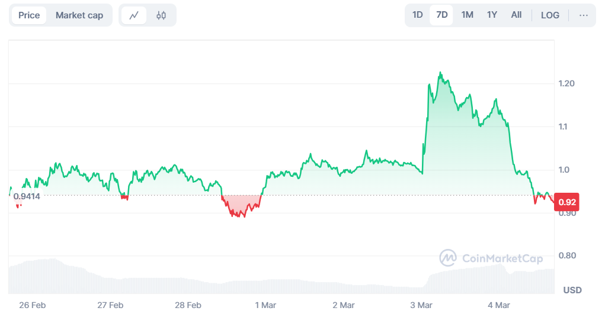This screenshot has height=311, width=605.
Task: Select the Price tab
Action: pos(29,15)
